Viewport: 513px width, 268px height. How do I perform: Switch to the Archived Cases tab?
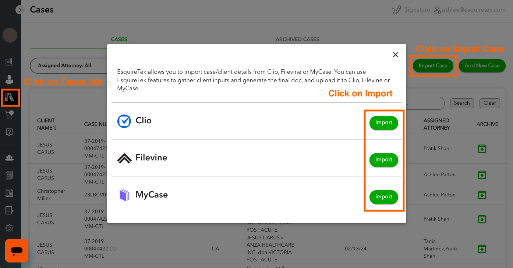(x=297, y=39)
